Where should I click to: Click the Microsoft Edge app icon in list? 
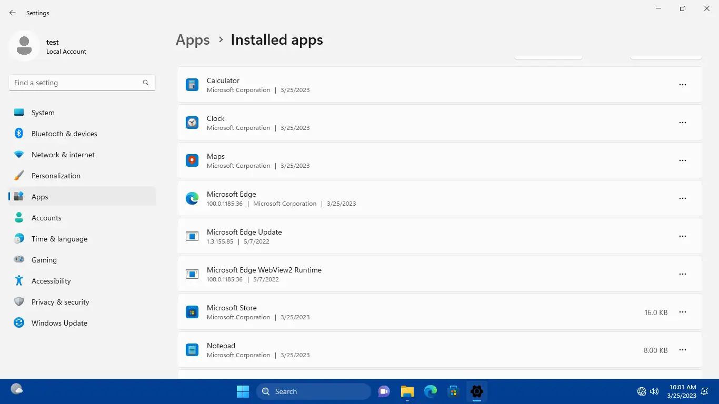click(x=192, y=198)
